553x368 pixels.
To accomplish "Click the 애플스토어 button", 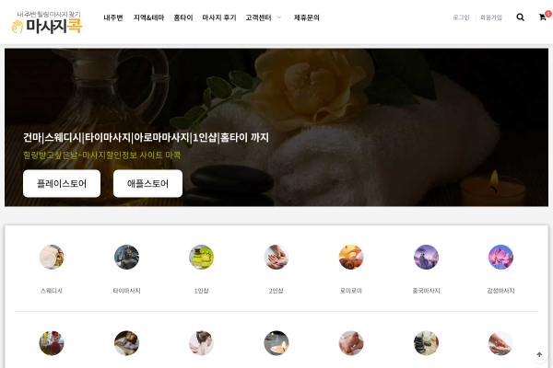I will (x=147, y=183).
